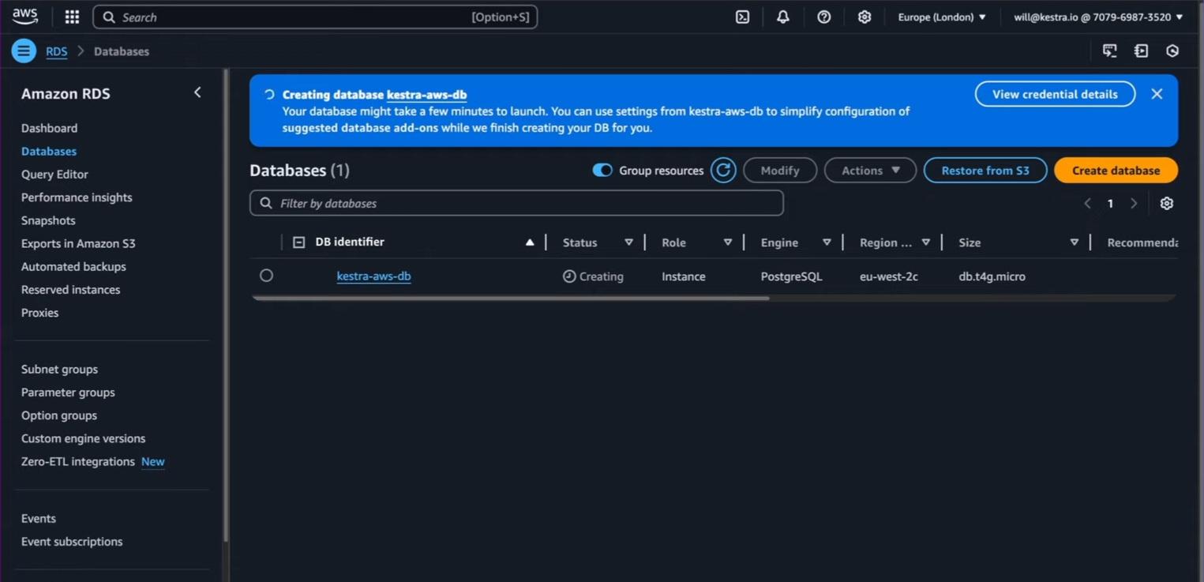Image resolution: width=1204 pixels, height=582 pixels.
Task: Open Events in the sidebar
Action: coord(39,519)
